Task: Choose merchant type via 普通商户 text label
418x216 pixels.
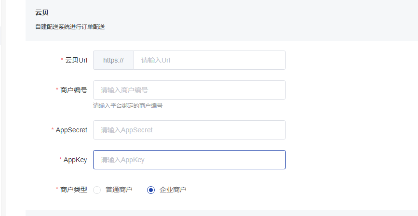Action: pyautogui.click(x=119, y=190)
